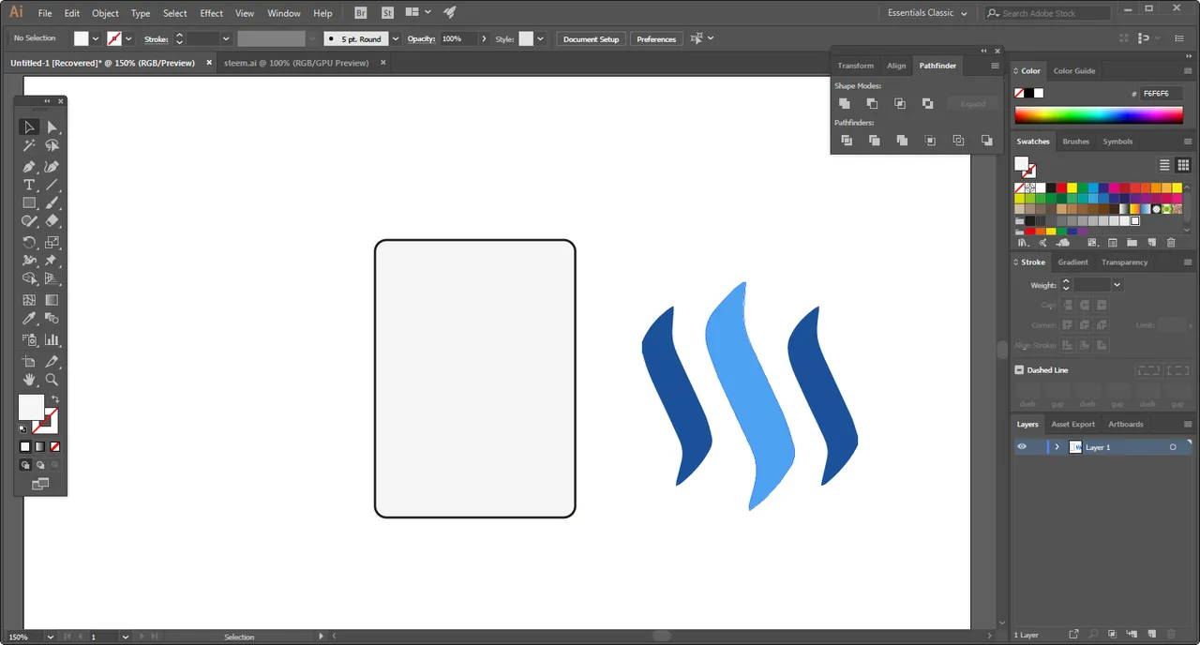Image resolution: width=1200 pixels, height=645 pixels.
Task: Open the Color Guide tab
Action: click(1074, 71)
